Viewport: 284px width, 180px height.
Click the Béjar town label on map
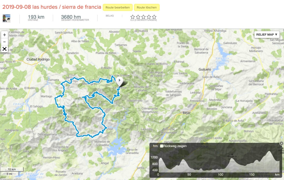pos(187,113)
